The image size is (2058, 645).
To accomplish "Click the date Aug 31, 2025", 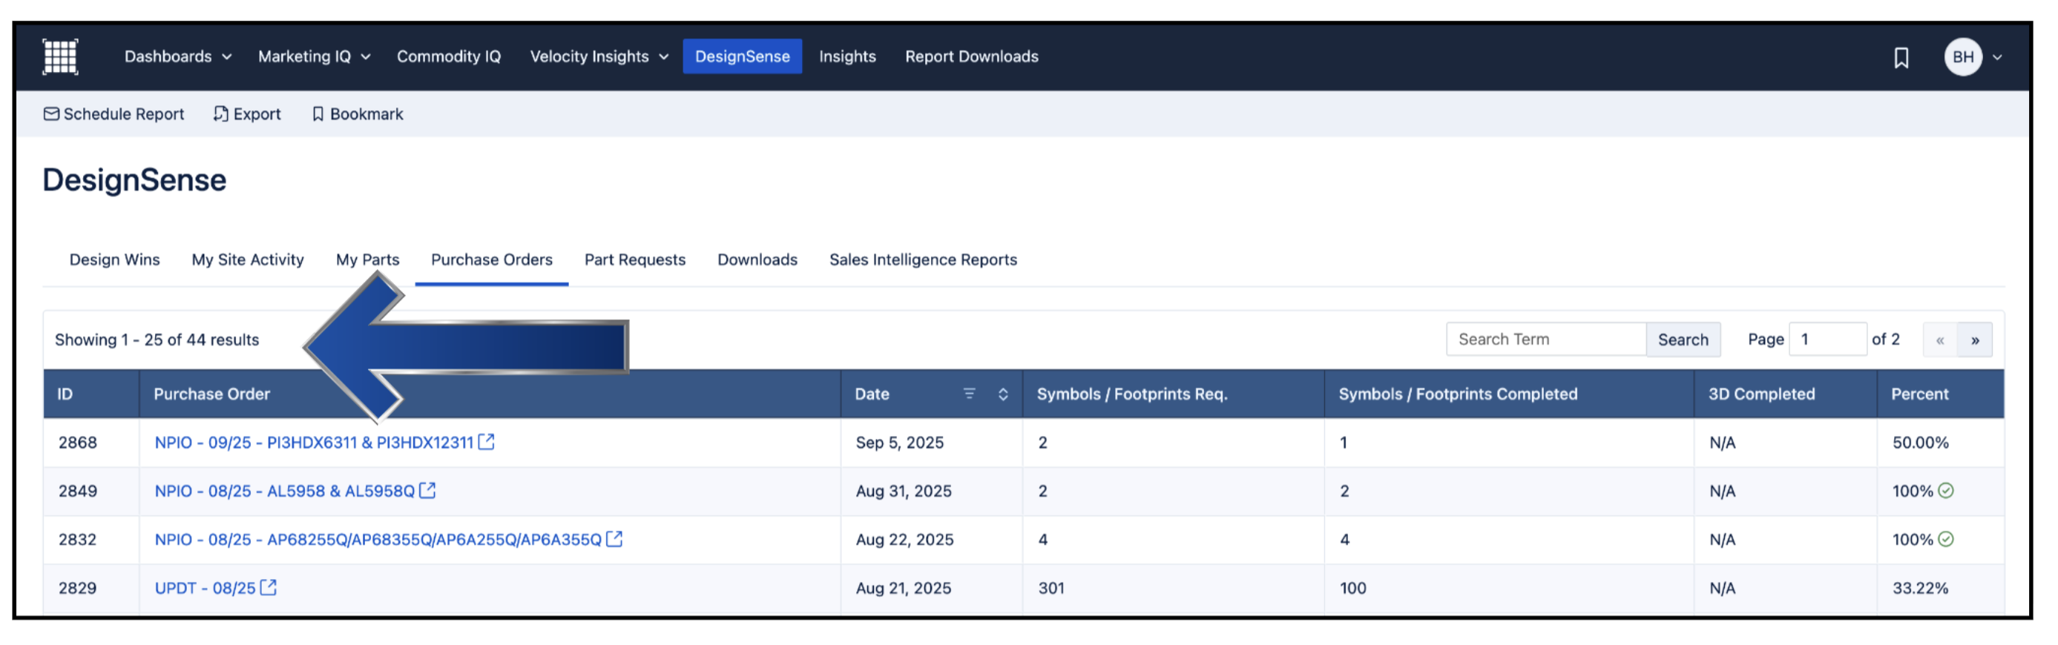I will coord(904,492).
